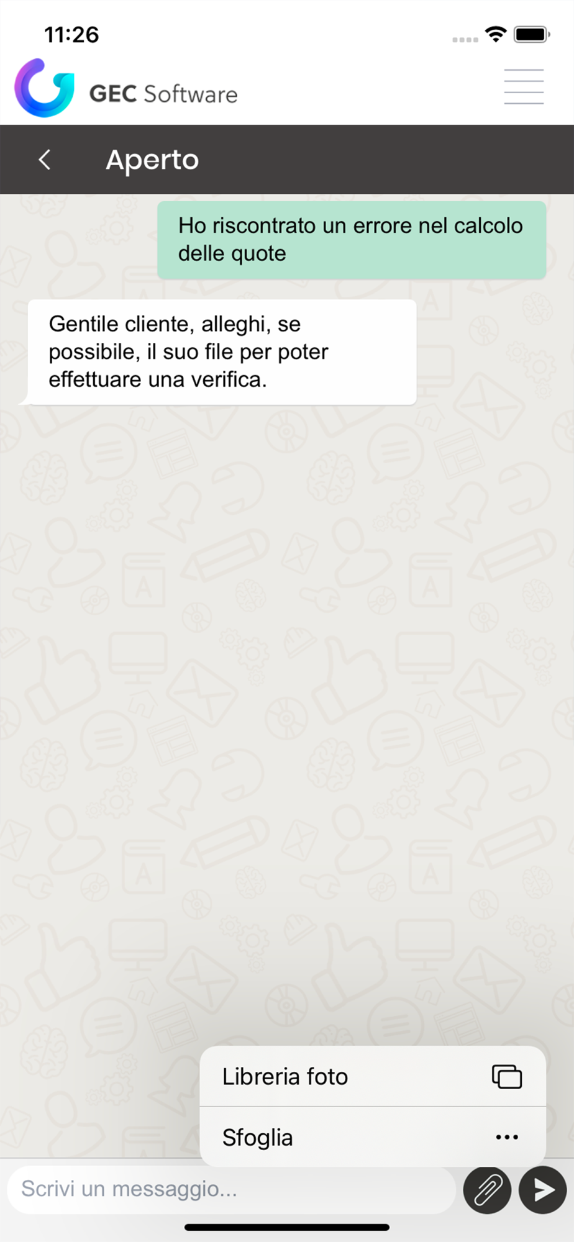Viewport: 574px width, 1242px height.
Task: Tap the cellular signal dots
Action: point(465,40)
